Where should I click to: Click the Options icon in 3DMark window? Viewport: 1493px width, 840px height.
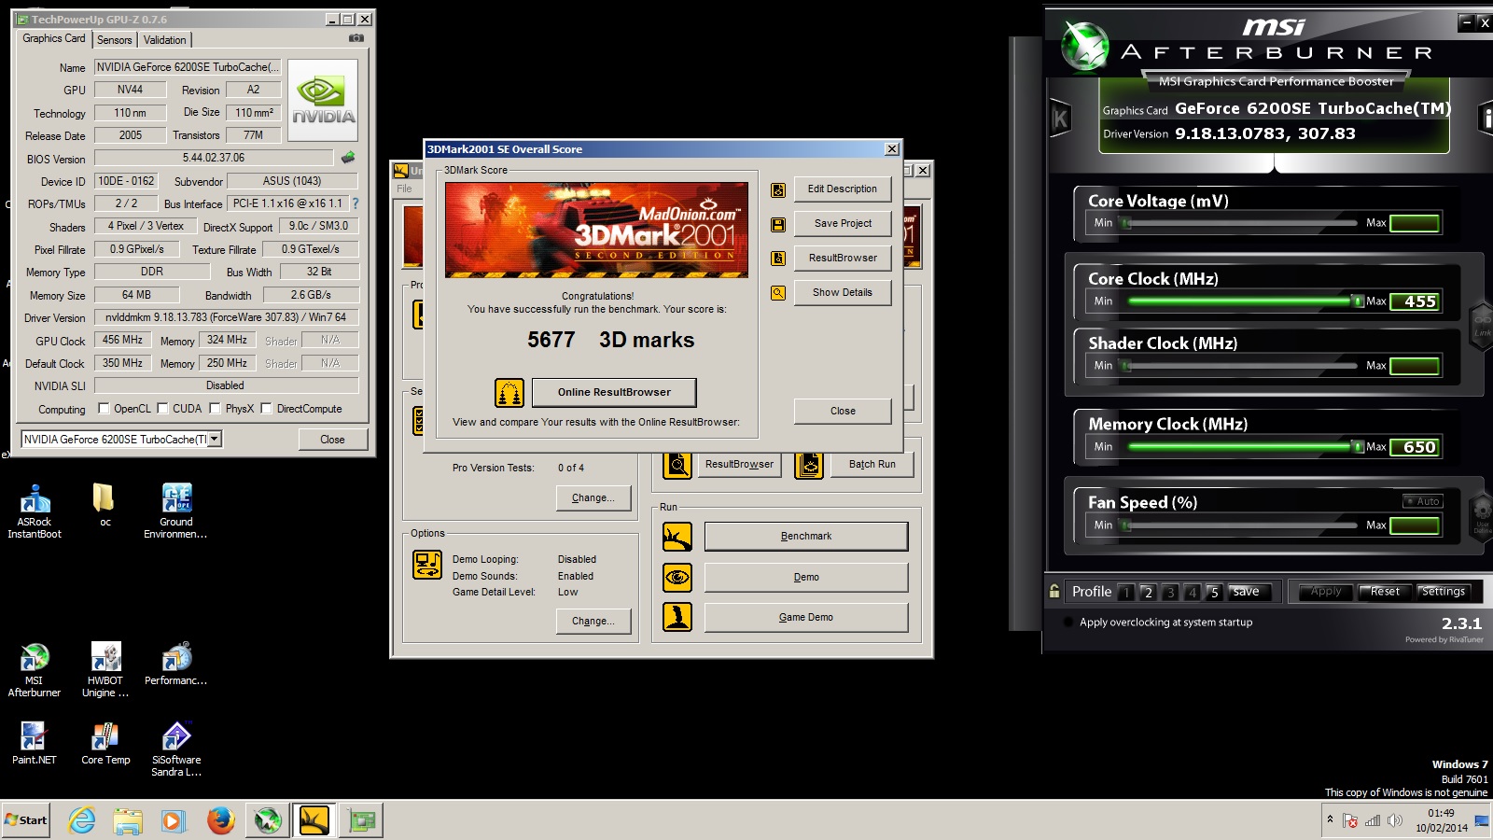coord(427,565)
